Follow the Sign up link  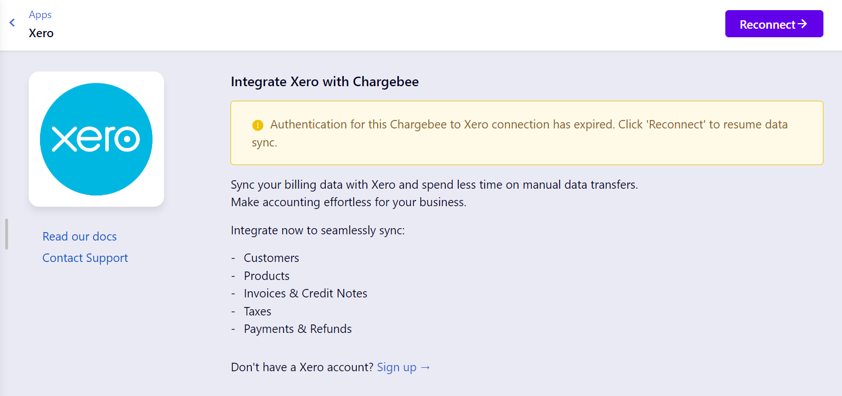(404, 367)
